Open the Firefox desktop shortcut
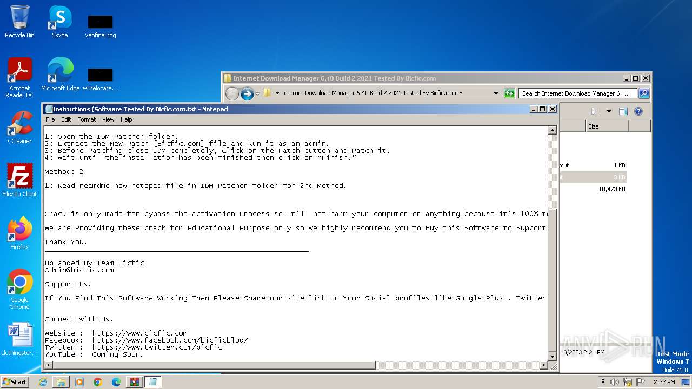The width and height of the screenshot is (692, 389). point(19,233)
